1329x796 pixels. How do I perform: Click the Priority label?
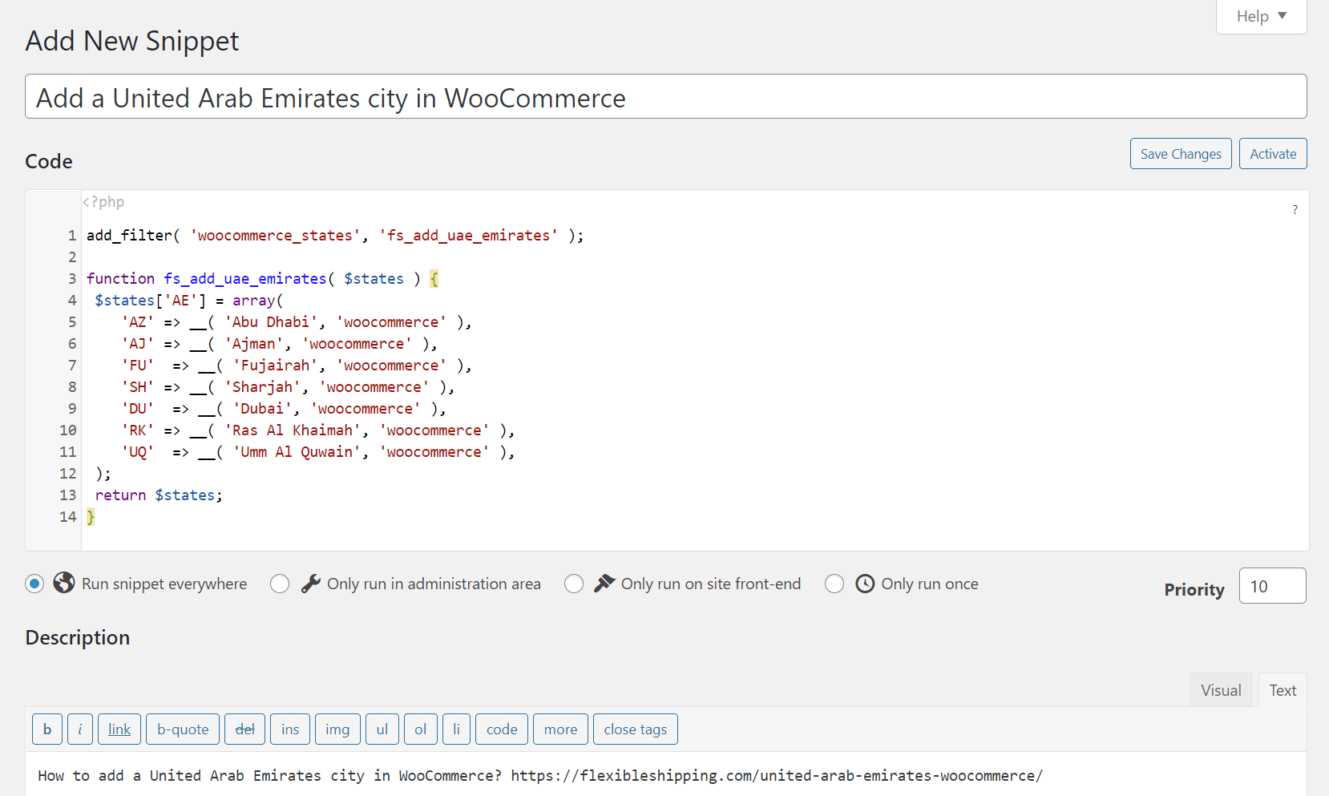click(1194, 590)
